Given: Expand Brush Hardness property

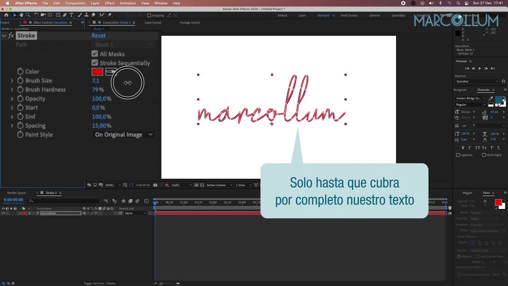Looking at the screenshot, I should (x=12, y=90).
